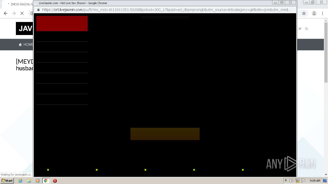The image size is (328, 184).
Task: Go back in the background Chrome window
Action: point(6,13)
